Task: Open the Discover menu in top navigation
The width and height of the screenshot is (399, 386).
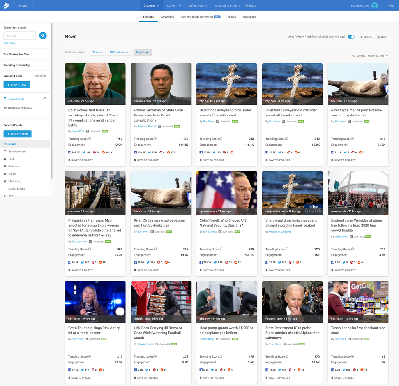Action: (151, 5)
